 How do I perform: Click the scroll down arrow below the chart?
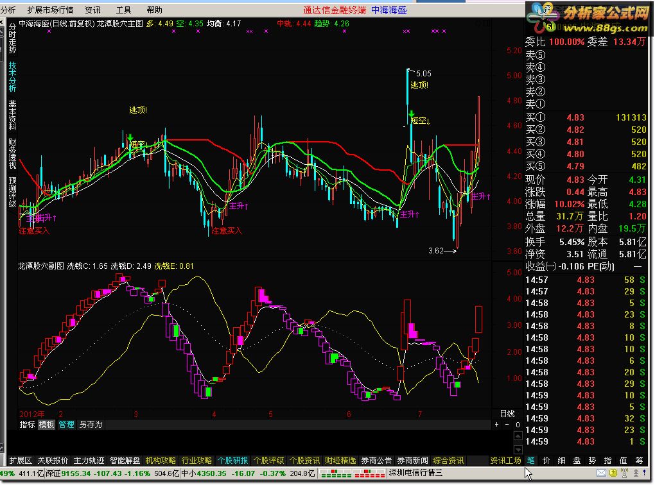click(518, 450)
